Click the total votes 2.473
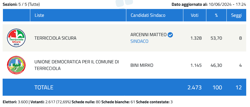Viewport: 250px width, 107px height. 194,87
